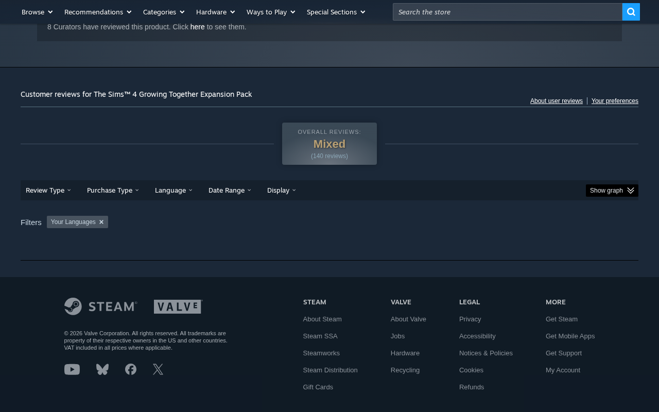Image resolution: width=659 pixels, height=412 pixels.
Task: Open Steam's X social icon
Action: click(x=158, y=369)
